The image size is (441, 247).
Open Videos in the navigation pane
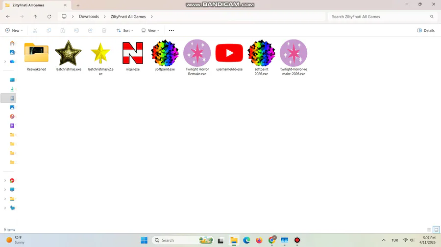(x=12, y=125)
